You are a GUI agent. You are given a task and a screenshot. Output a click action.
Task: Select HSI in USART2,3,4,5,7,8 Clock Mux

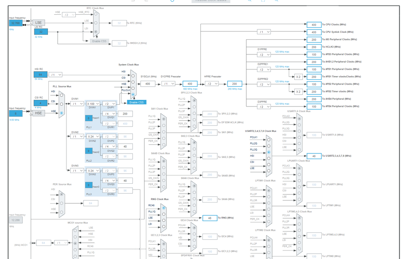pyautogui.click(x=269, y=158)
